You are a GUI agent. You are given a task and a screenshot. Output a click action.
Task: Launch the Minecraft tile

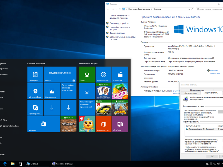pyautogui.click(x=68, y=124)
